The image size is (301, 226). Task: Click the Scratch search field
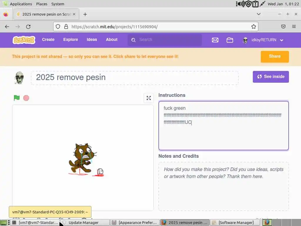coord(165,40)
